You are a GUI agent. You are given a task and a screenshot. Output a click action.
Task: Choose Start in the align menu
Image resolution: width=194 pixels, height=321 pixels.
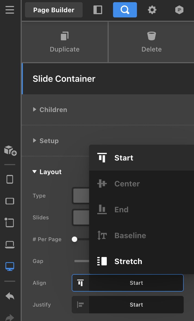[124, 158]
